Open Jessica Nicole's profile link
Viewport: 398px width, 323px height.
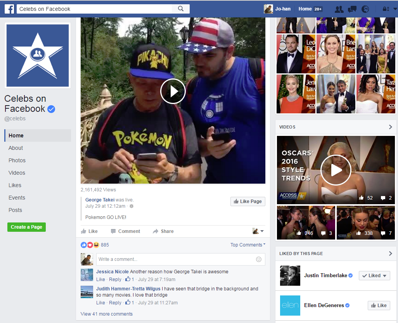coord(112,272)
